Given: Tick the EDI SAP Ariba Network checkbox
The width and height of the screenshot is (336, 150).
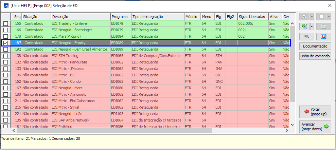Looking at the screenshot, I should (6, 120).
